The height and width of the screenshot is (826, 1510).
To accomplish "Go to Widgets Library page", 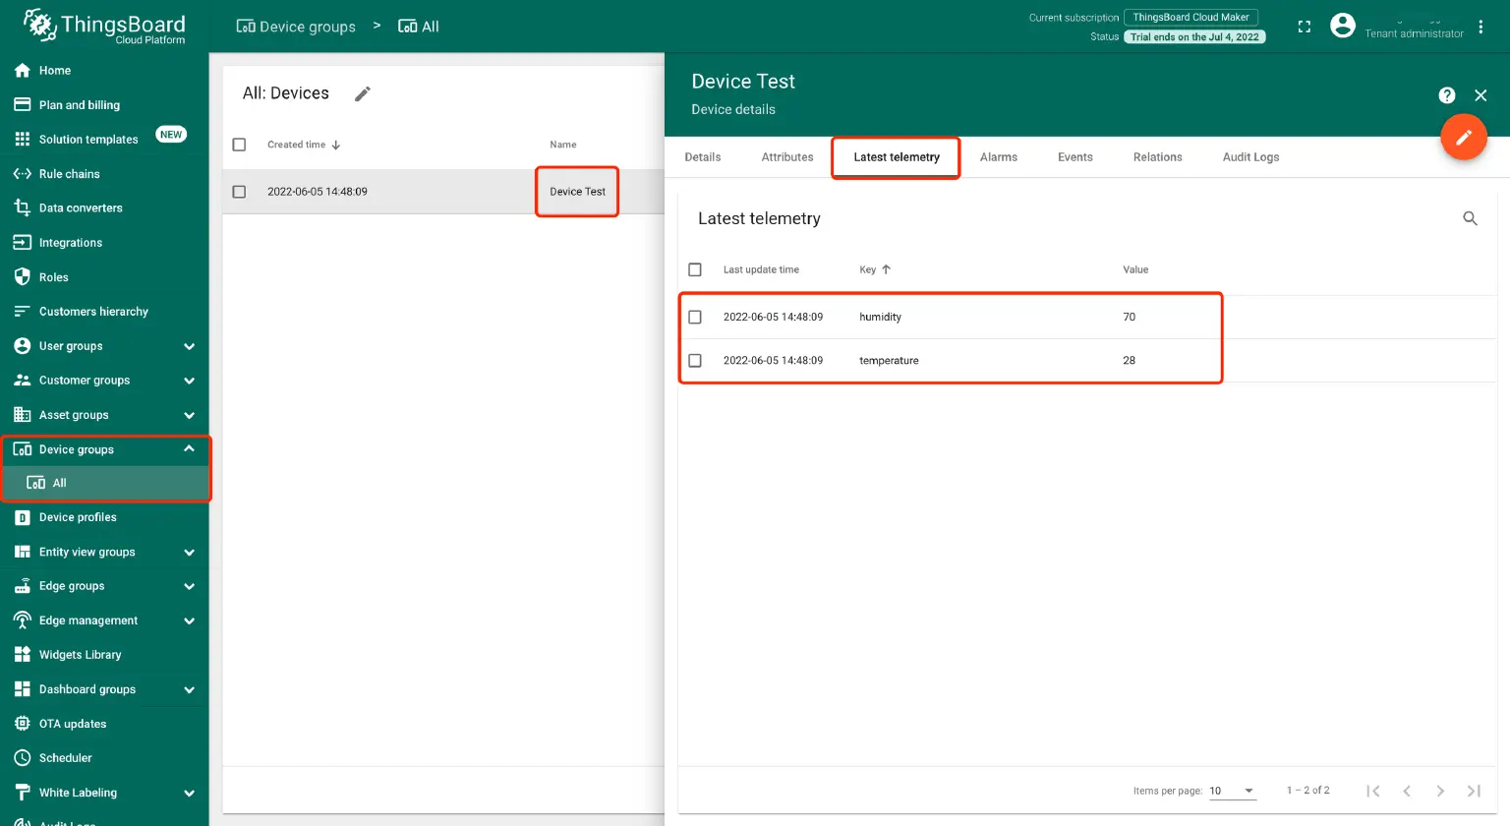I will 80,655.
